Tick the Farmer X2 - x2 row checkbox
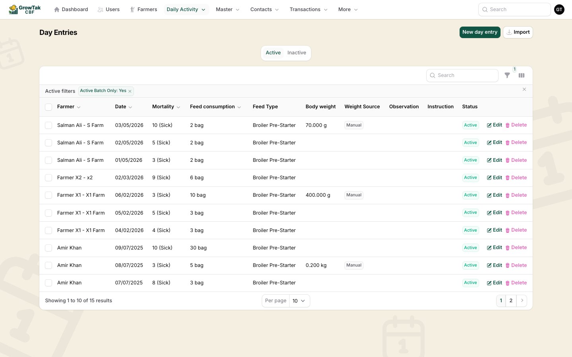572x357 pixels. (x=48, y=178)
